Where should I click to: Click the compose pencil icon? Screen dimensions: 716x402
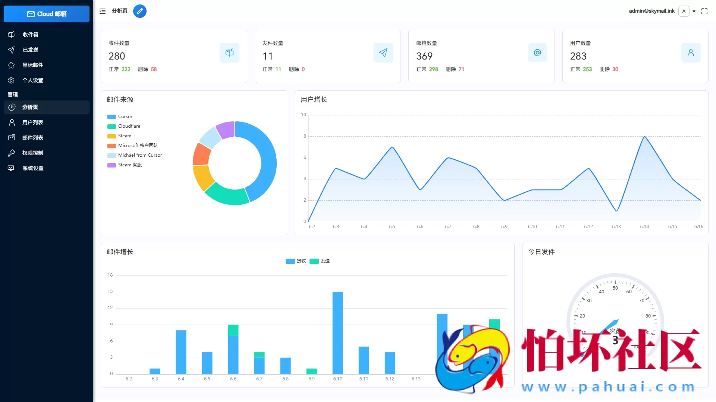coord(140,11)
